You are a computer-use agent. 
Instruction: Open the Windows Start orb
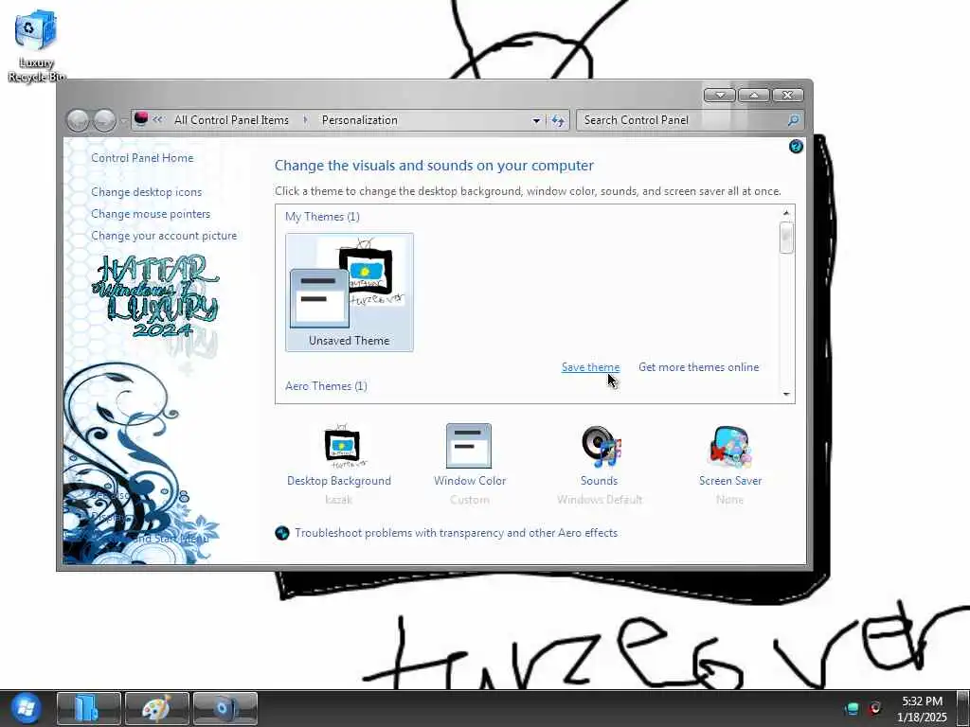tap(25, 708)
